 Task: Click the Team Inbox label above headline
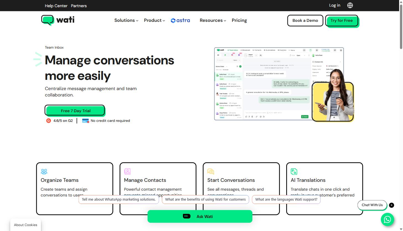(x=54, y=48)
